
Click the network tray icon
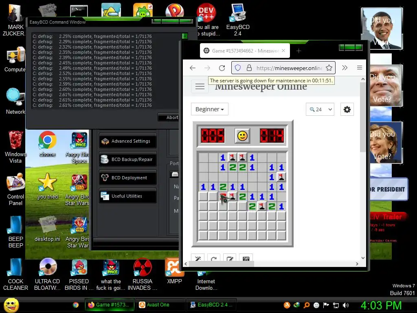click(x=336, y=305)
